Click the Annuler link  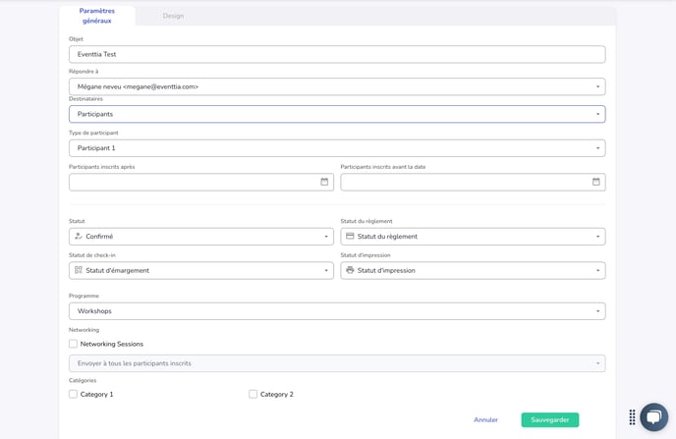tap(485, 419)
